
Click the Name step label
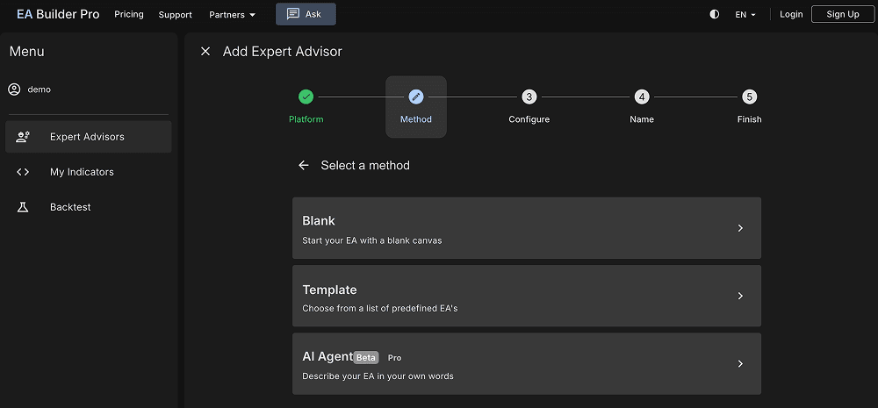coord(642,119)
